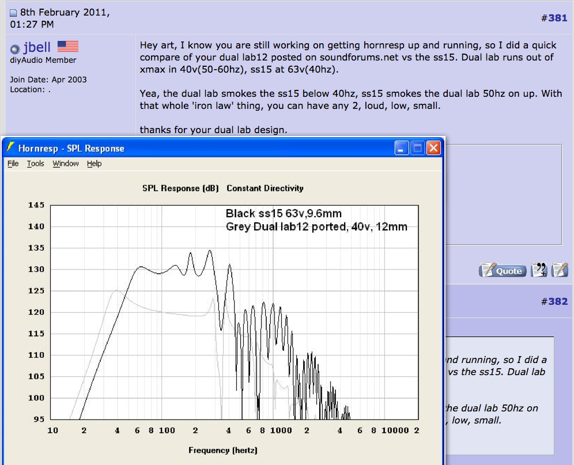Click the 'Grey Dual lab12 ported, 40v, 12mm' text
This screenshot has height=465, width=574.
pos(316,226)
